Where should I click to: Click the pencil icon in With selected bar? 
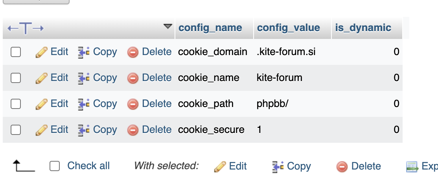(x=220, y=167)
